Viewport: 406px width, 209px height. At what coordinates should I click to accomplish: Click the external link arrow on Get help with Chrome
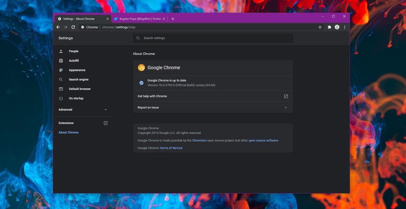point(286,96)
